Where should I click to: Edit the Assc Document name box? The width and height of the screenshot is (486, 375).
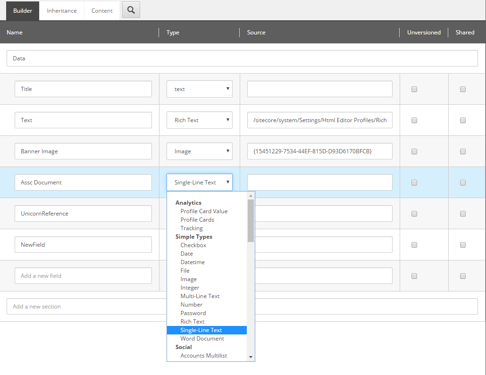pos(83,182)
